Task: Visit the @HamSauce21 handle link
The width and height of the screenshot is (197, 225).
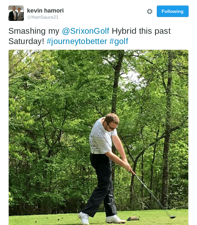Action: coord(43,17)
